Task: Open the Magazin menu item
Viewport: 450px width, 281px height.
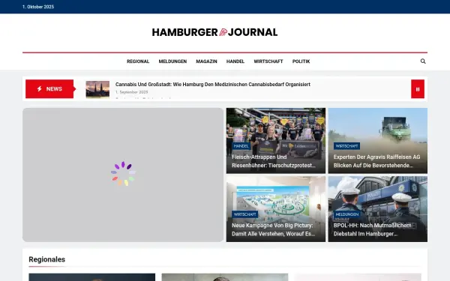Action: 207,61
